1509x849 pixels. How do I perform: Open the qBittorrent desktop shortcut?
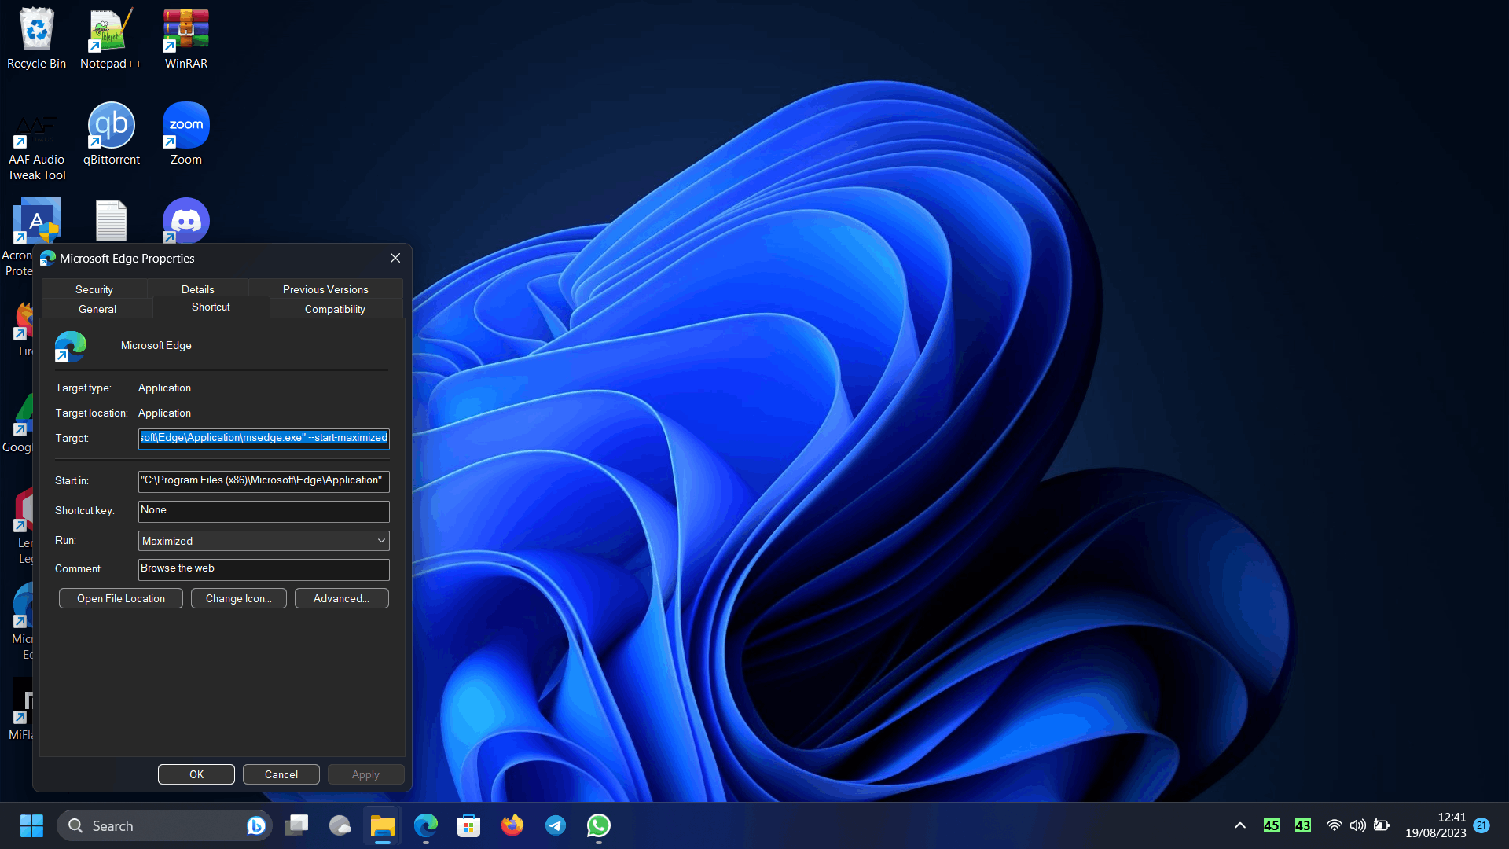111,134
